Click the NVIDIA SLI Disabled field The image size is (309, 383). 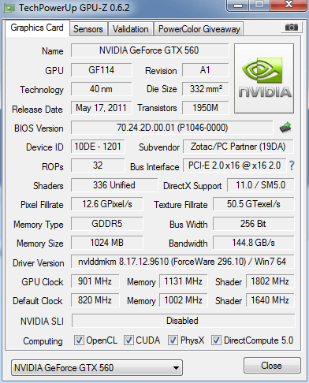pos(183,321)
